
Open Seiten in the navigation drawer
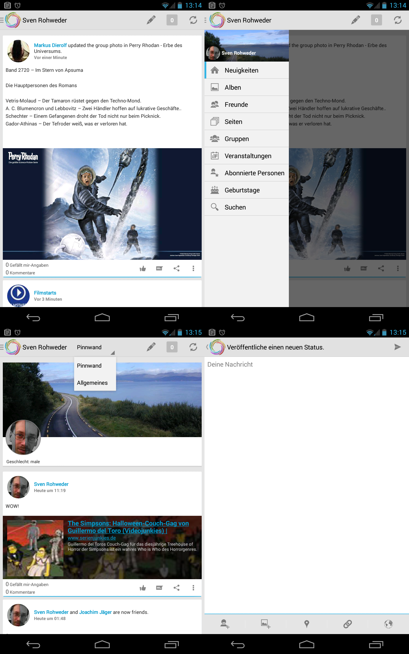click(x=246, y=122)
